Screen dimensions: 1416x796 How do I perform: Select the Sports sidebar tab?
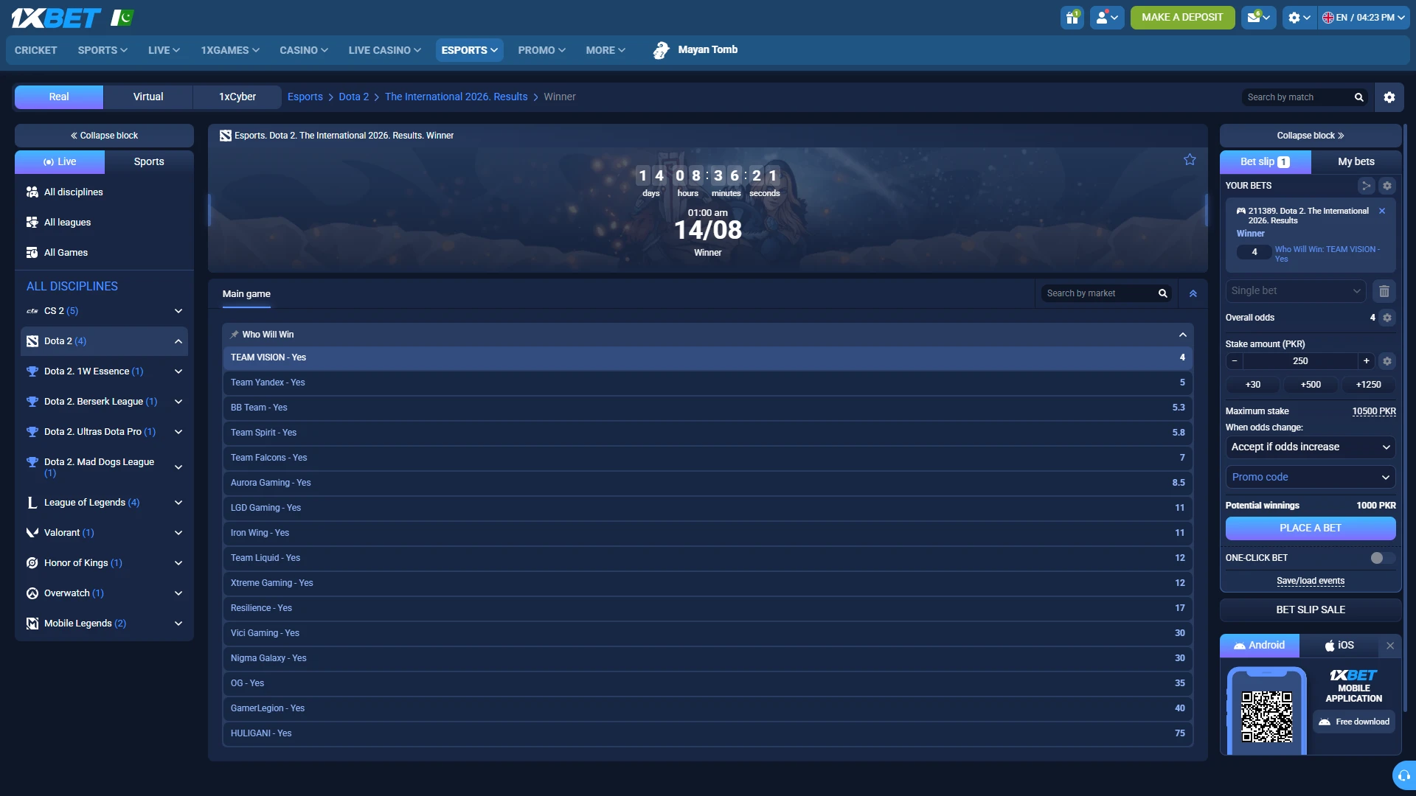[x=149, y=162]
